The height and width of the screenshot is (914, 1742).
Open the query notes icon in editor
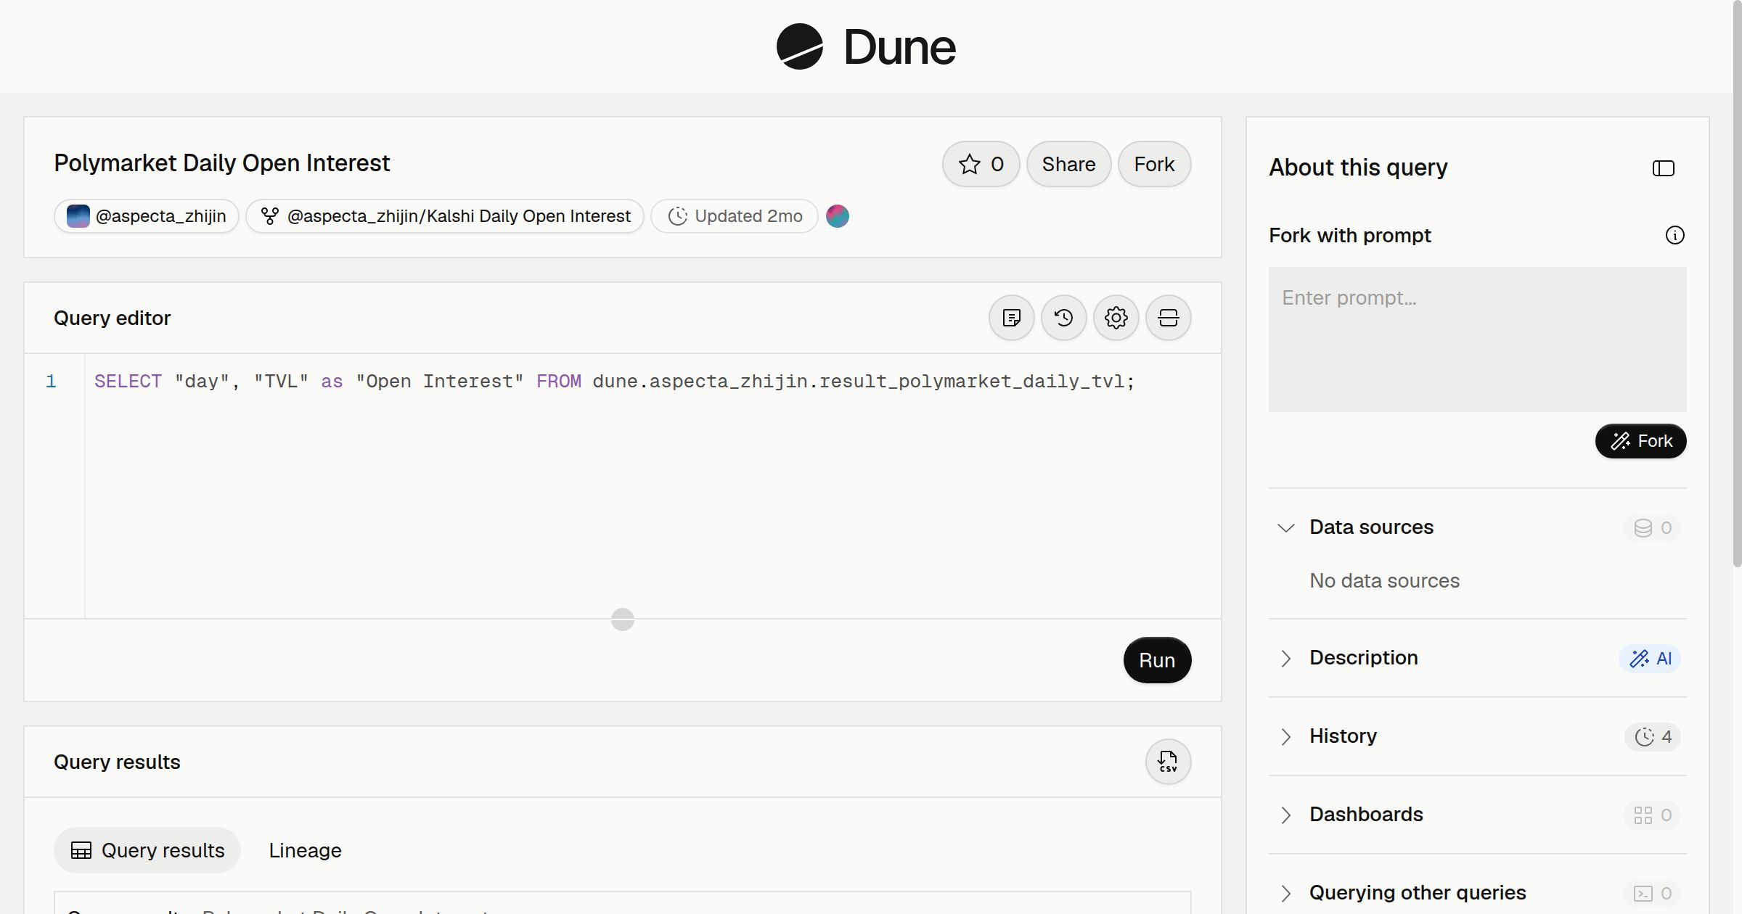tap(1011, 318)
